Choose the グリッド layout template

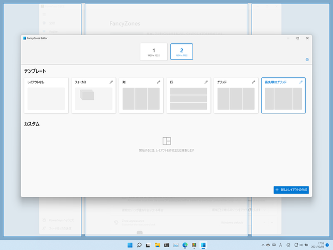236,96
